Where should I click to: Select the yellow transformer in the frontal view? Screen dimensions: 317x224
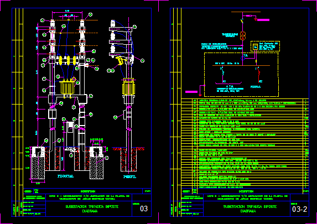tap(67, 87)
